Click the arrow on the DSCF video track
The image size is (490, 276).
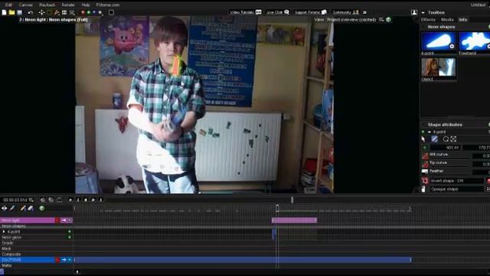pos(64,260)
